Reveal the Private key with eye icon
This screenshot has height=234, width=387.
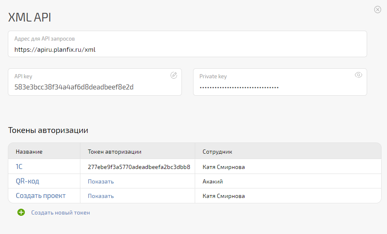pos(358,75)
